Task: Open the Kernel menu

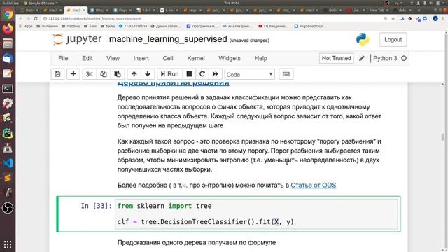Action: pos(196,58)
